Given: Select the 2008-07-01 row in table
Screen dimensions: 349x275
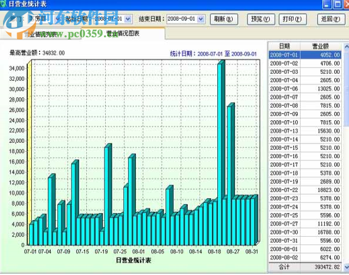Looking at the screenshot, I should tap(305, 55).
